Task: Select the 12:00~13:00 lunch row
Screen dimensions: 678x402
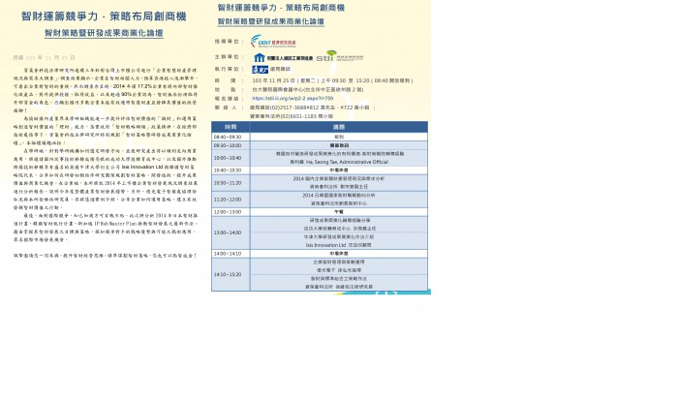Action: 320,212
